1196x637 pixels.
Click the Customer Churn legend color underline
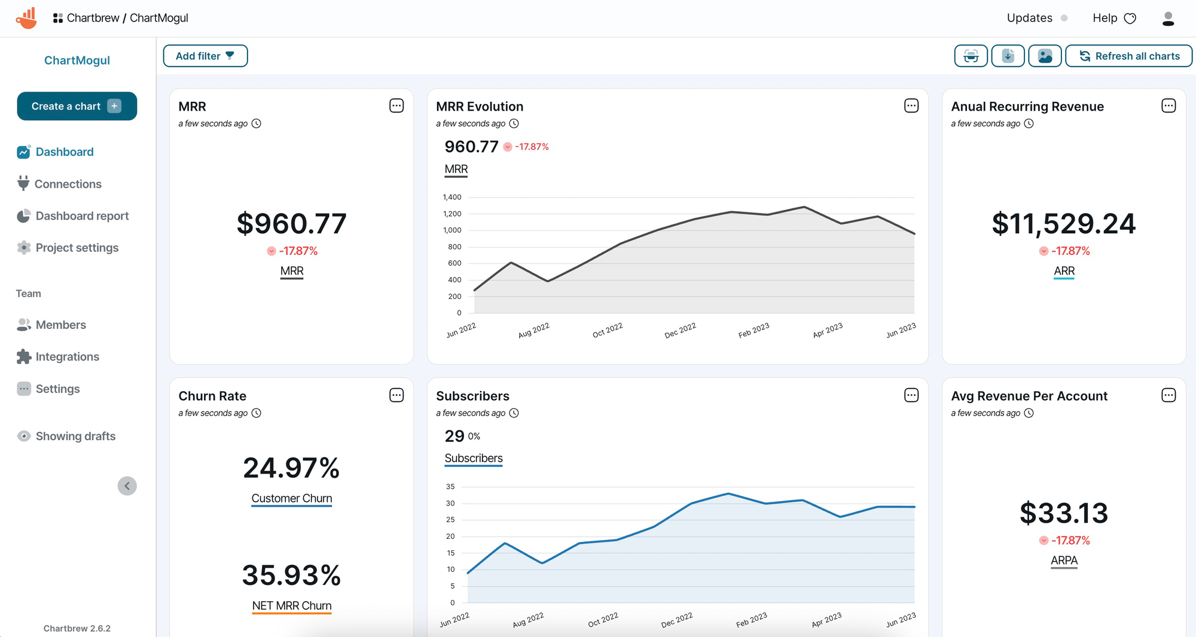(291, 505)
